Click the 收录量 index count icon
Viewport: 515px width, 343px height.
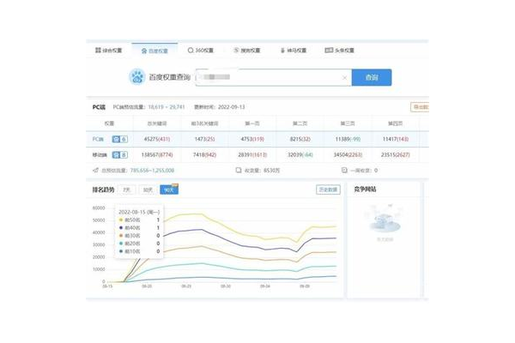239,170
